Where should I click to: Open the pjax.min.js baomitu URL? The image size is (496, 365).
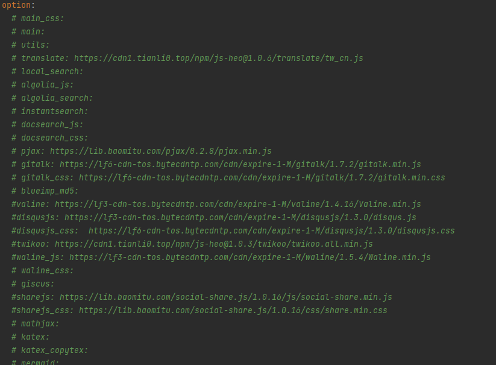point(160,151)
